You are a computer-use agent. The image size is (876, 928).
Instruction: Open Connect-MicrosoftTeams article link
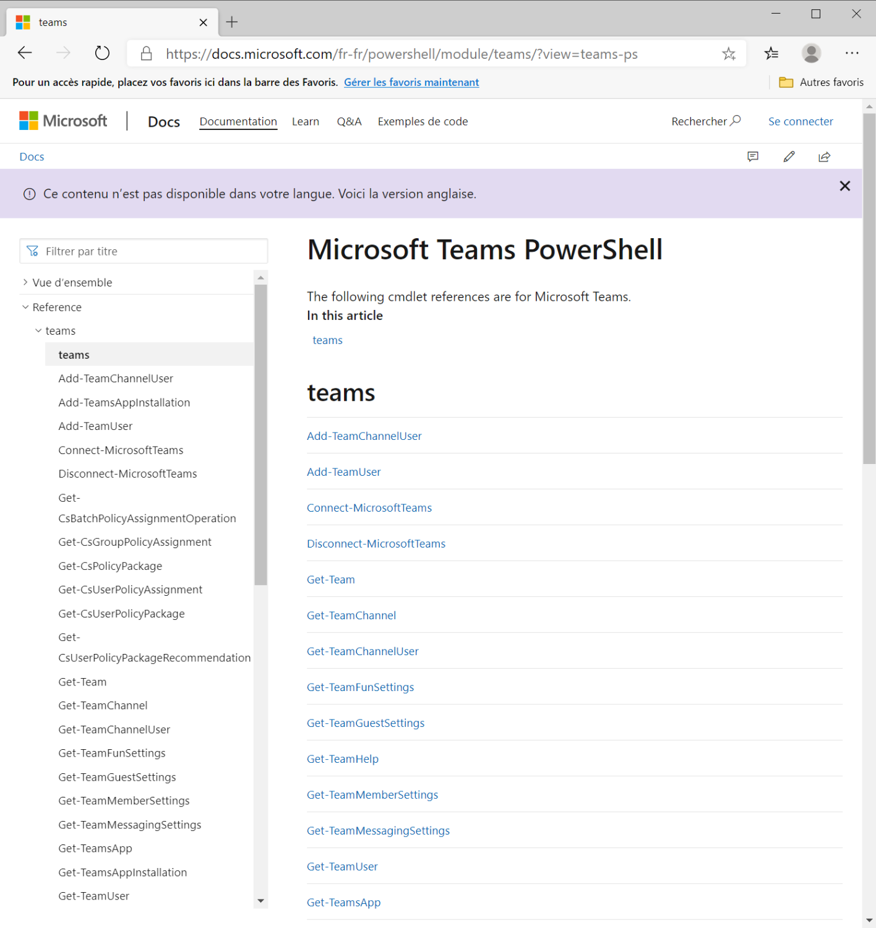tap(369, 508)
